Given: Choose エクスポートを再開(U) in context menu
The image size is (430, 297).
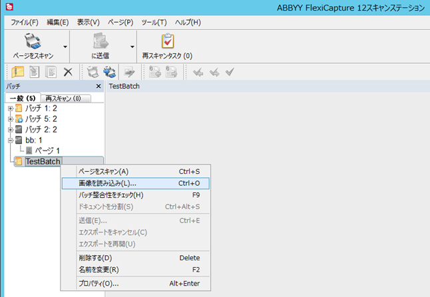Looking at the screenshot, I should click(136, 244).
